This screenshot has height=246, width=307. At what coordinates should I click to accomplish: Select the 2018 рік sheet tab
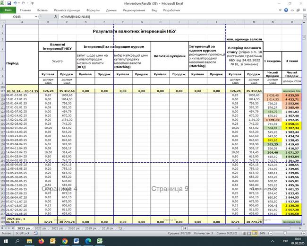(108, 228)
